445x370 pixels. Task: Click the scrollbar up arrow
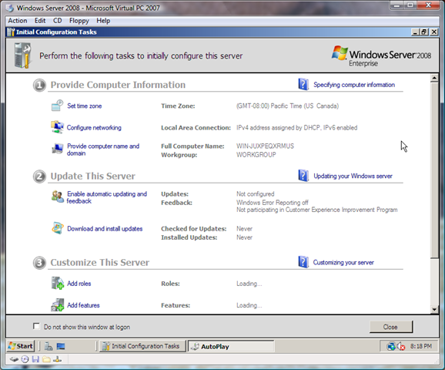434,78
